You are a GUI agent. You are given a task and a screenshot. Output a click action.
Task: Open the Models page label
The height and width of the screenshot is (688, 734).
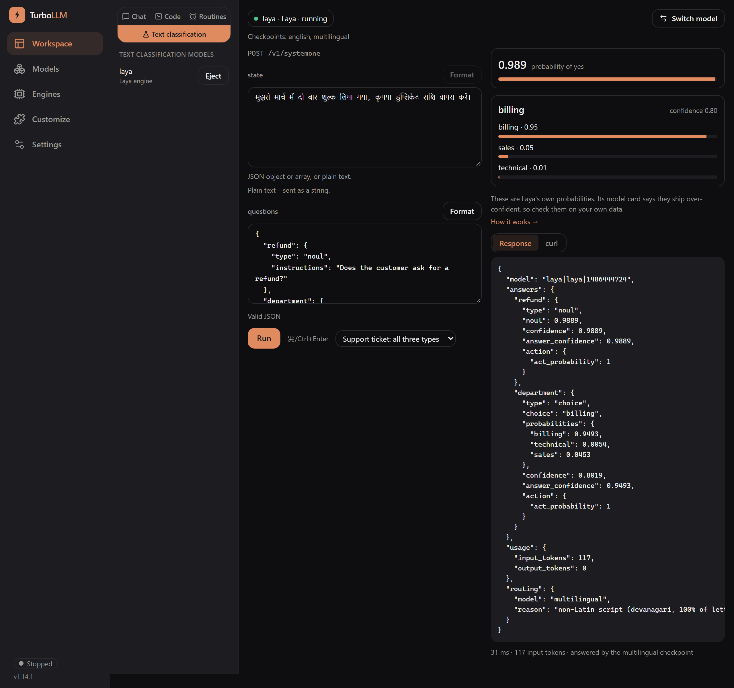pyautogui.click(x=45, y=69)
